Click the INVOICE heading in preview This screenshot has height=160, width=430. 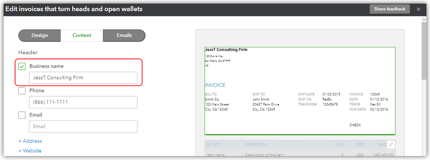[x=215, y=85]
